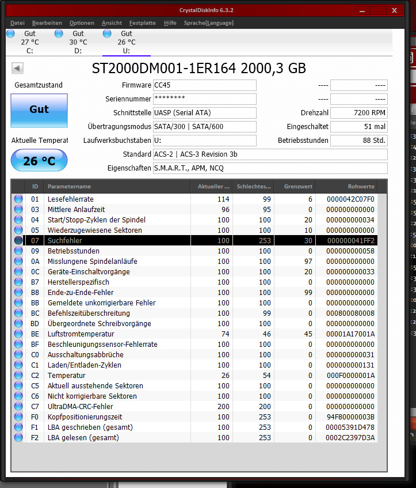Click status icon of Befehlszeitüberschreitung row

tap(18, 313)
